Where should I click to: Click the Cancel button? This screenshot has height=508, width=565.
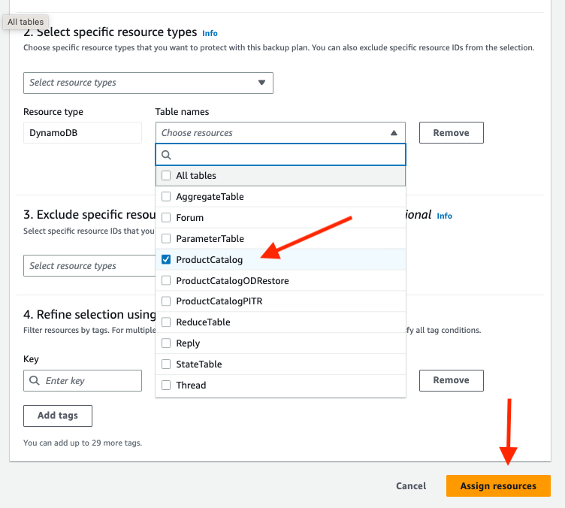(411, 485)
